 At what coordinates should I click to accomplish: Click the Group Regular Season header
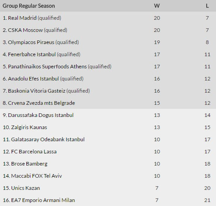point(29,6)
